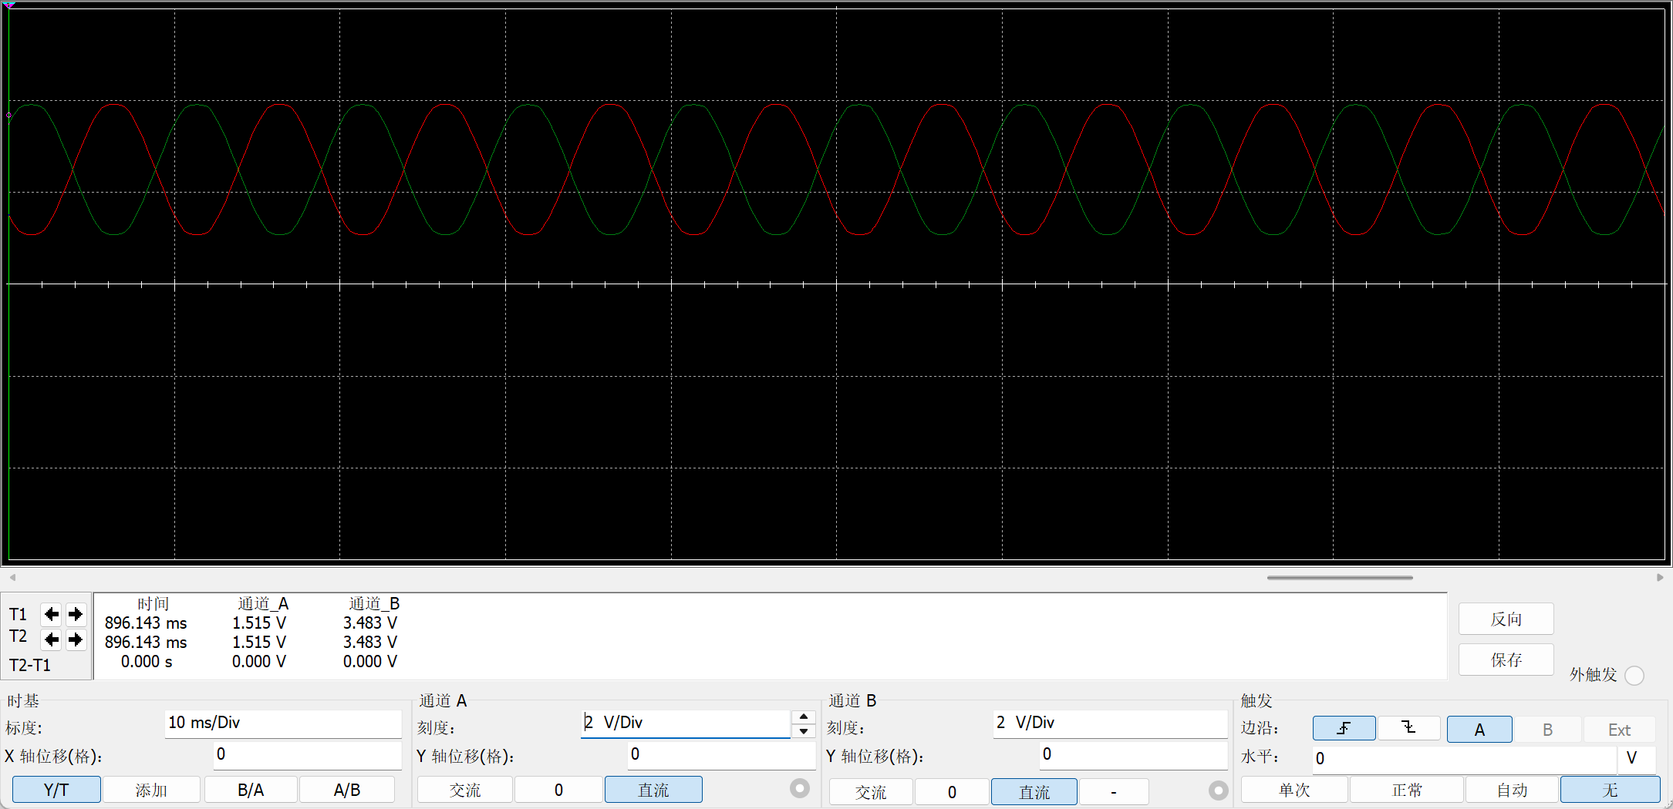Click the T1 Channel_B reading 3.483 V
Viewport: 1673px width, 809px height.
[370, 623]
